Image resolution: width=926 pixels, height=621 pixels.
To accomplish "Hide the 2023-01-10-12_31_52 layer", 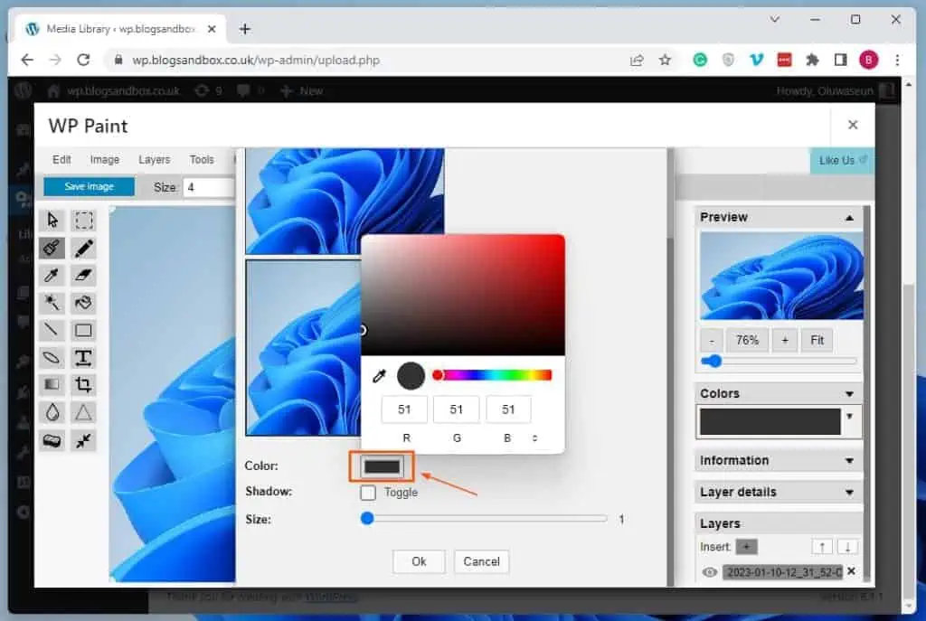I will click(x=710, y=572).
